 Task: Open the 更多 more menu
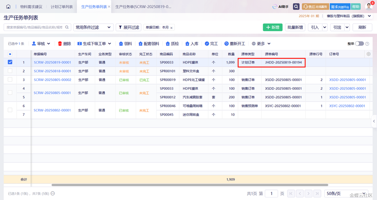pos(261,44)
